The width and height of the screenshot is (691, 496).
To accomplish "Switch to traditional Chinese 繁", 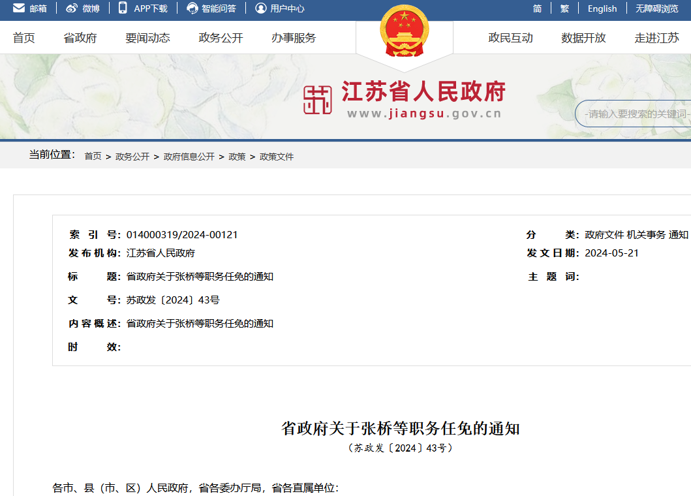I will pos(564,8).
